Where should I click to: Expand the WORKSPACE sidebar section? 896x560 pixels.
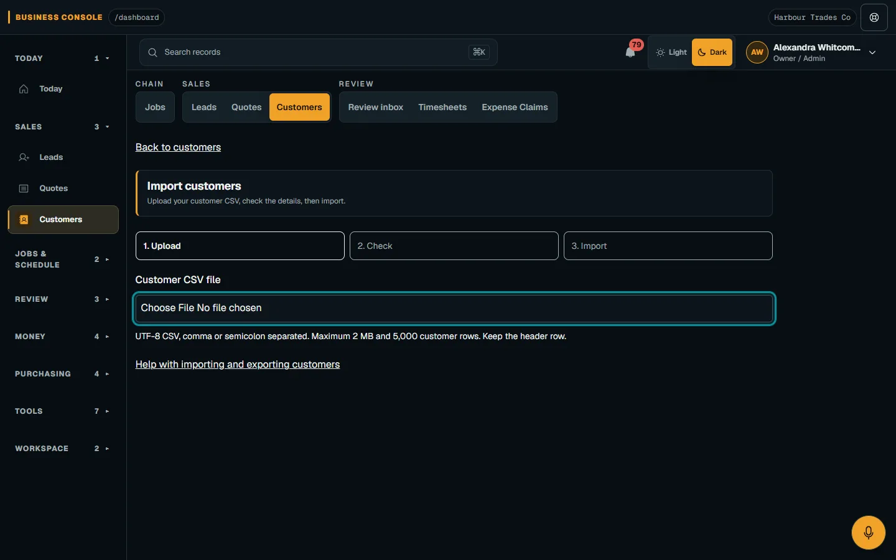[x=63, y=449]
